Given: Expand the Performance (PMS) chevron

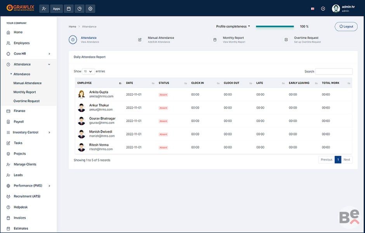Looking at the screenshot, I should click(x=49, y=186).
